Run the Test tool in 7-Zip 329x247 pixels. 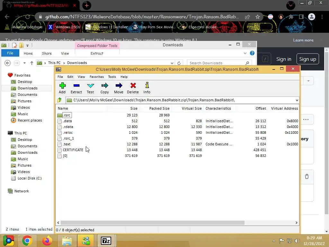point(90,88)
